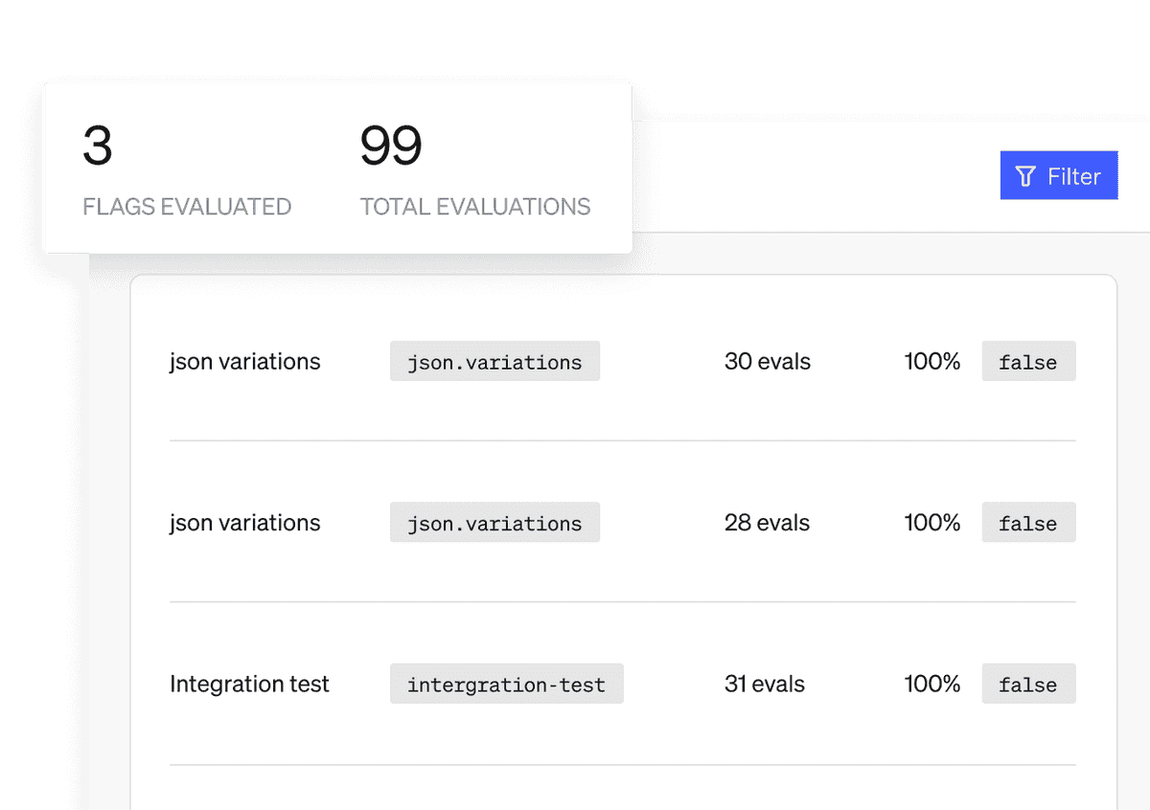The image size is (1150, 810).
Task: Click the 28 evals count
Action: tap(768, 523)
